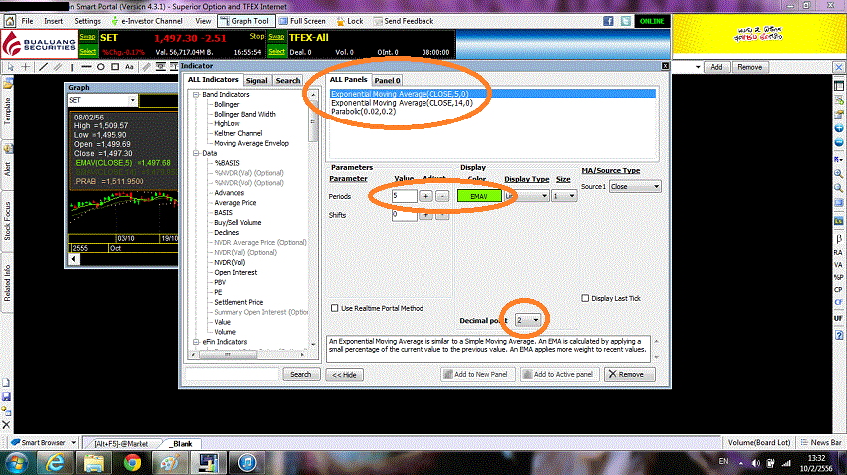Screen dimensions: 847x475
Task: Open the Smart Browser dropdown arrow
Action: click(x=74, y=442)
